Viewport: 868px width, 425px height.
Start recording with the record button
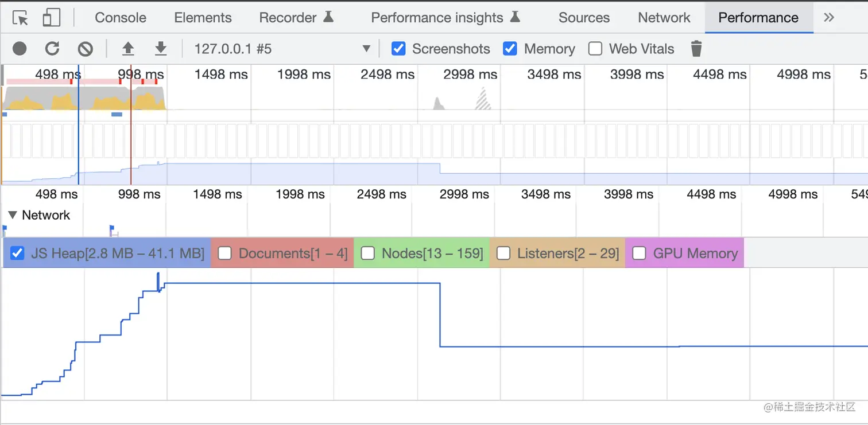pos(20,49)
